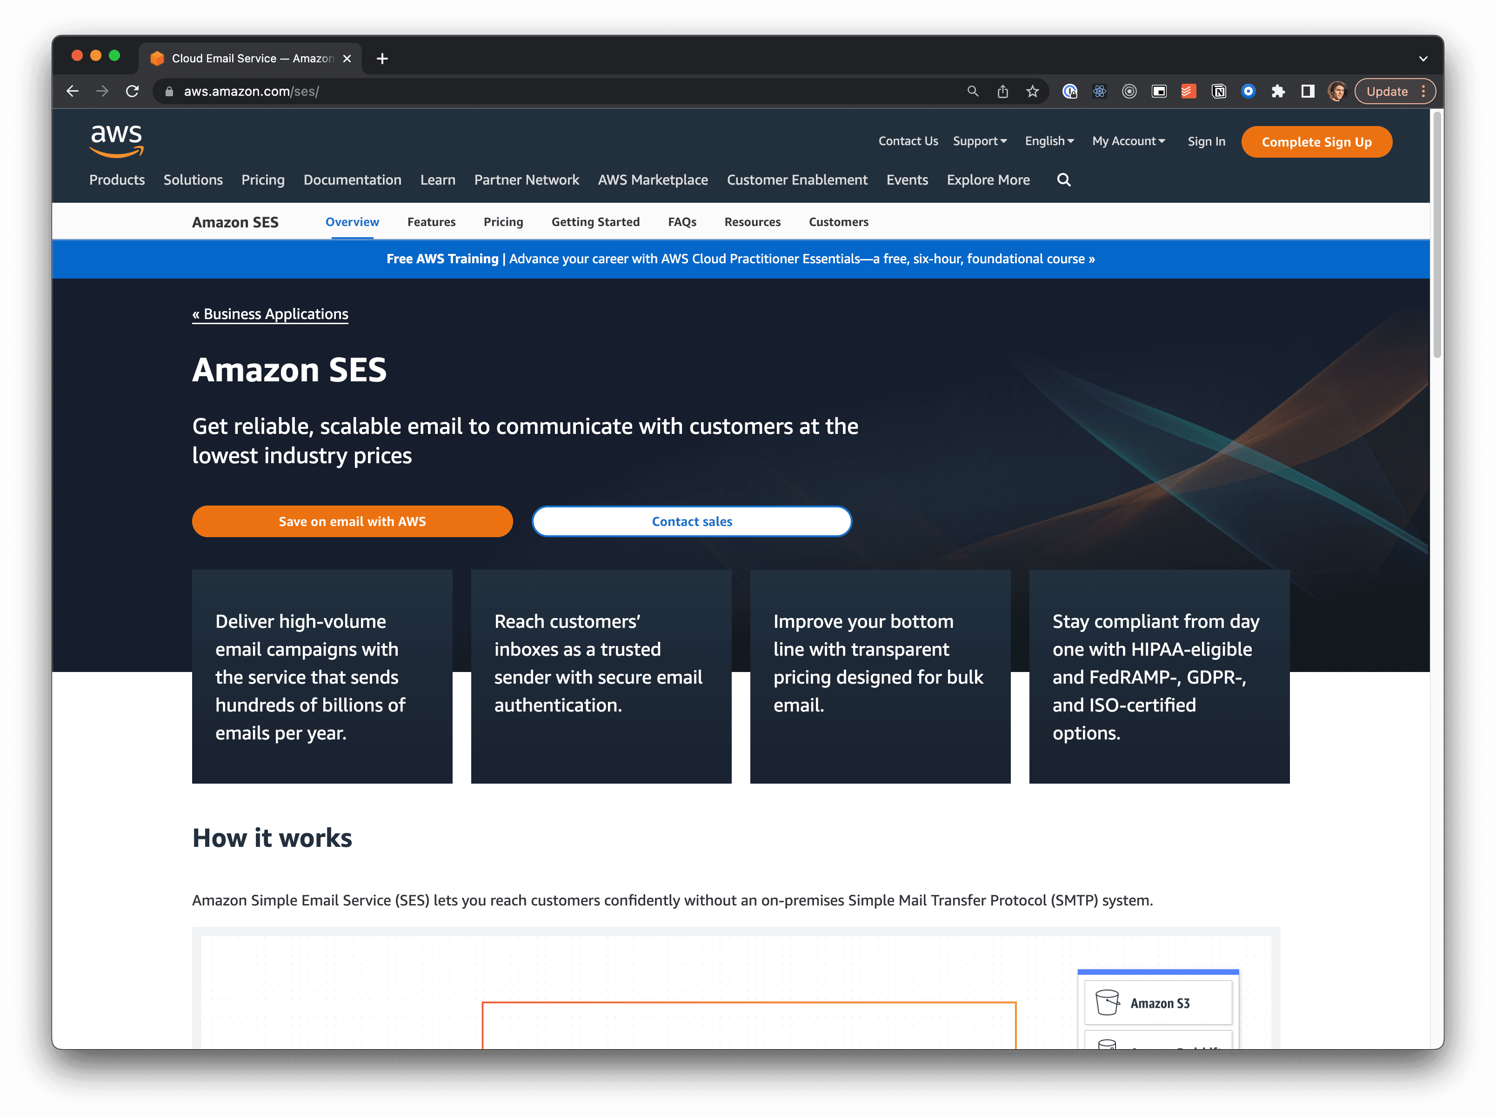Expand the My Account dropdown

1128,141
